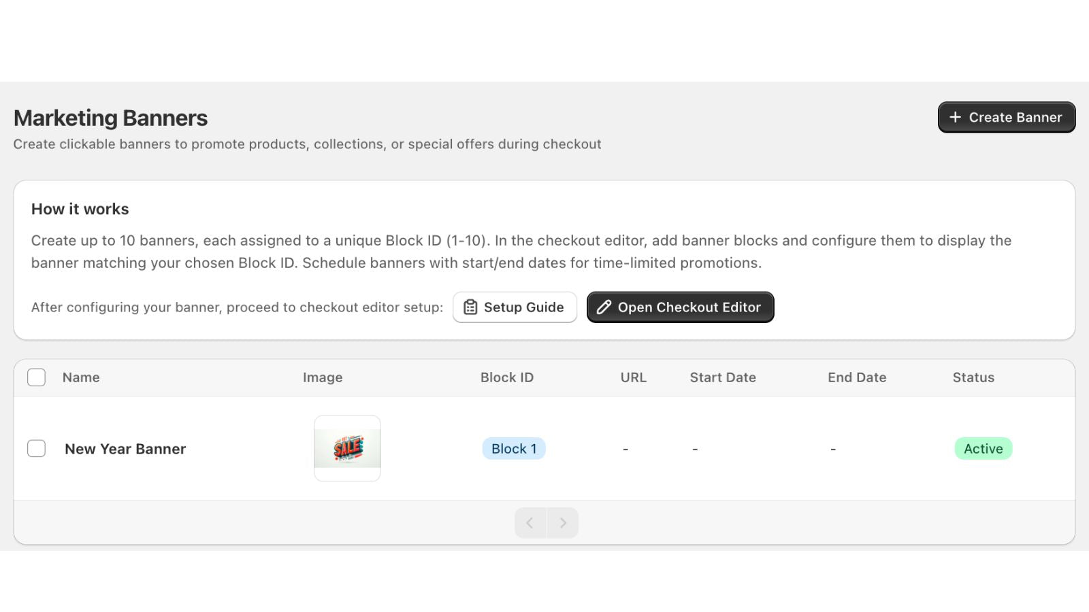The width and height of the screenshot is (1089, 612).
Task: Open the SALE banner image thumbnail
Action: point(347,448)
